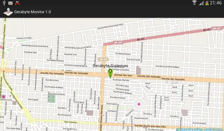This screenshot has height=131, width=224.
Task: Tap the Gerabyte Monitor app icon
Action: (8, 12)
